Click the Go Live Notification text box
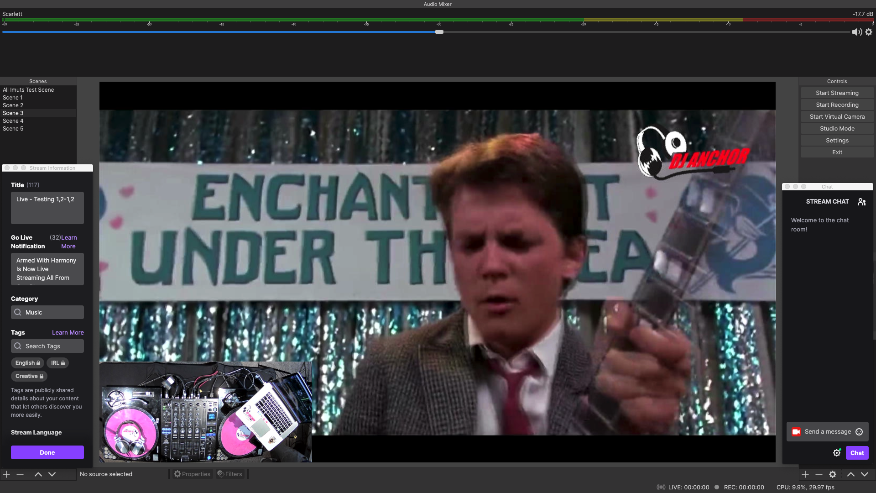 point(47,269)
